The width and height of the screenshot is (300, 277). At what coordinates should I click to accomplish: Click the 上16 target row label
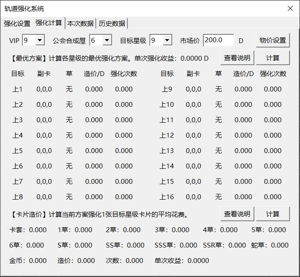(167, 197)
